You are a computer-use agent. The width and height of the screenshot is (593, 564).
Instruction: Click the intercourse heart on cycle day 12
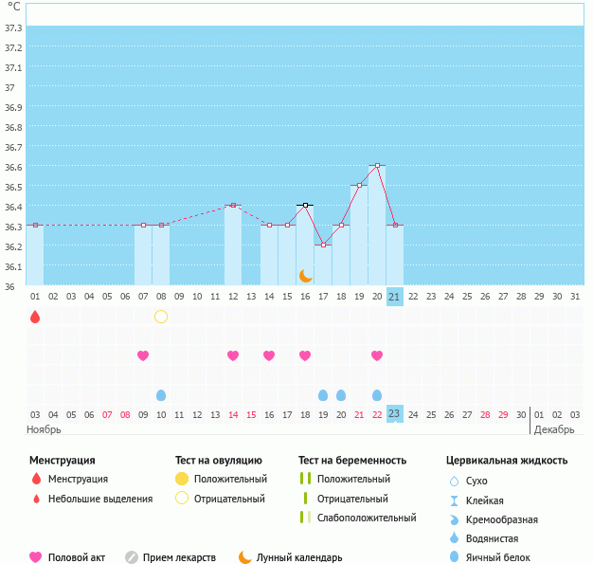point(233,355)
